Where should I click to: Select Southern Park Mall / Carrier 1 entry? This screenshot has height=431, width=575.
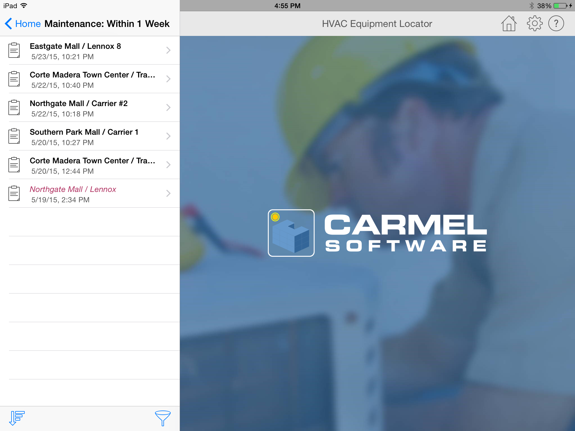click(90, 136)
